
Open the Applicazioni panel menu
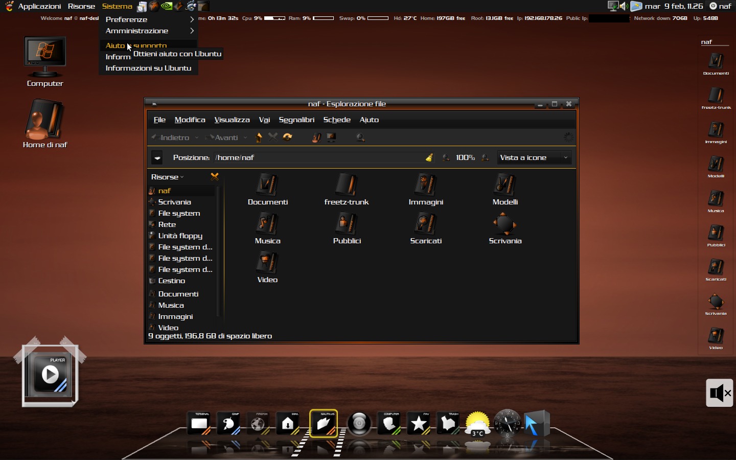point(39,6)
